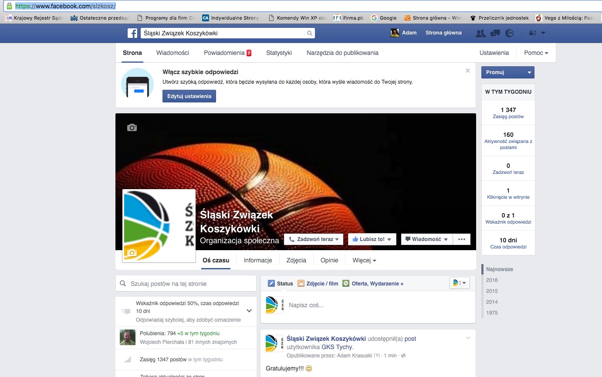Switch to the Statystyki tab

pyautogui.click(x=279, y=53)
